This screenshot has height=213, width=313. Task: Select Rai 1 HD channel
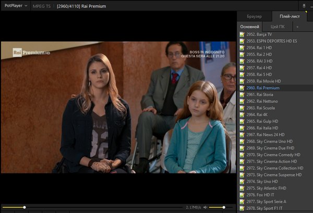[259, 48]
